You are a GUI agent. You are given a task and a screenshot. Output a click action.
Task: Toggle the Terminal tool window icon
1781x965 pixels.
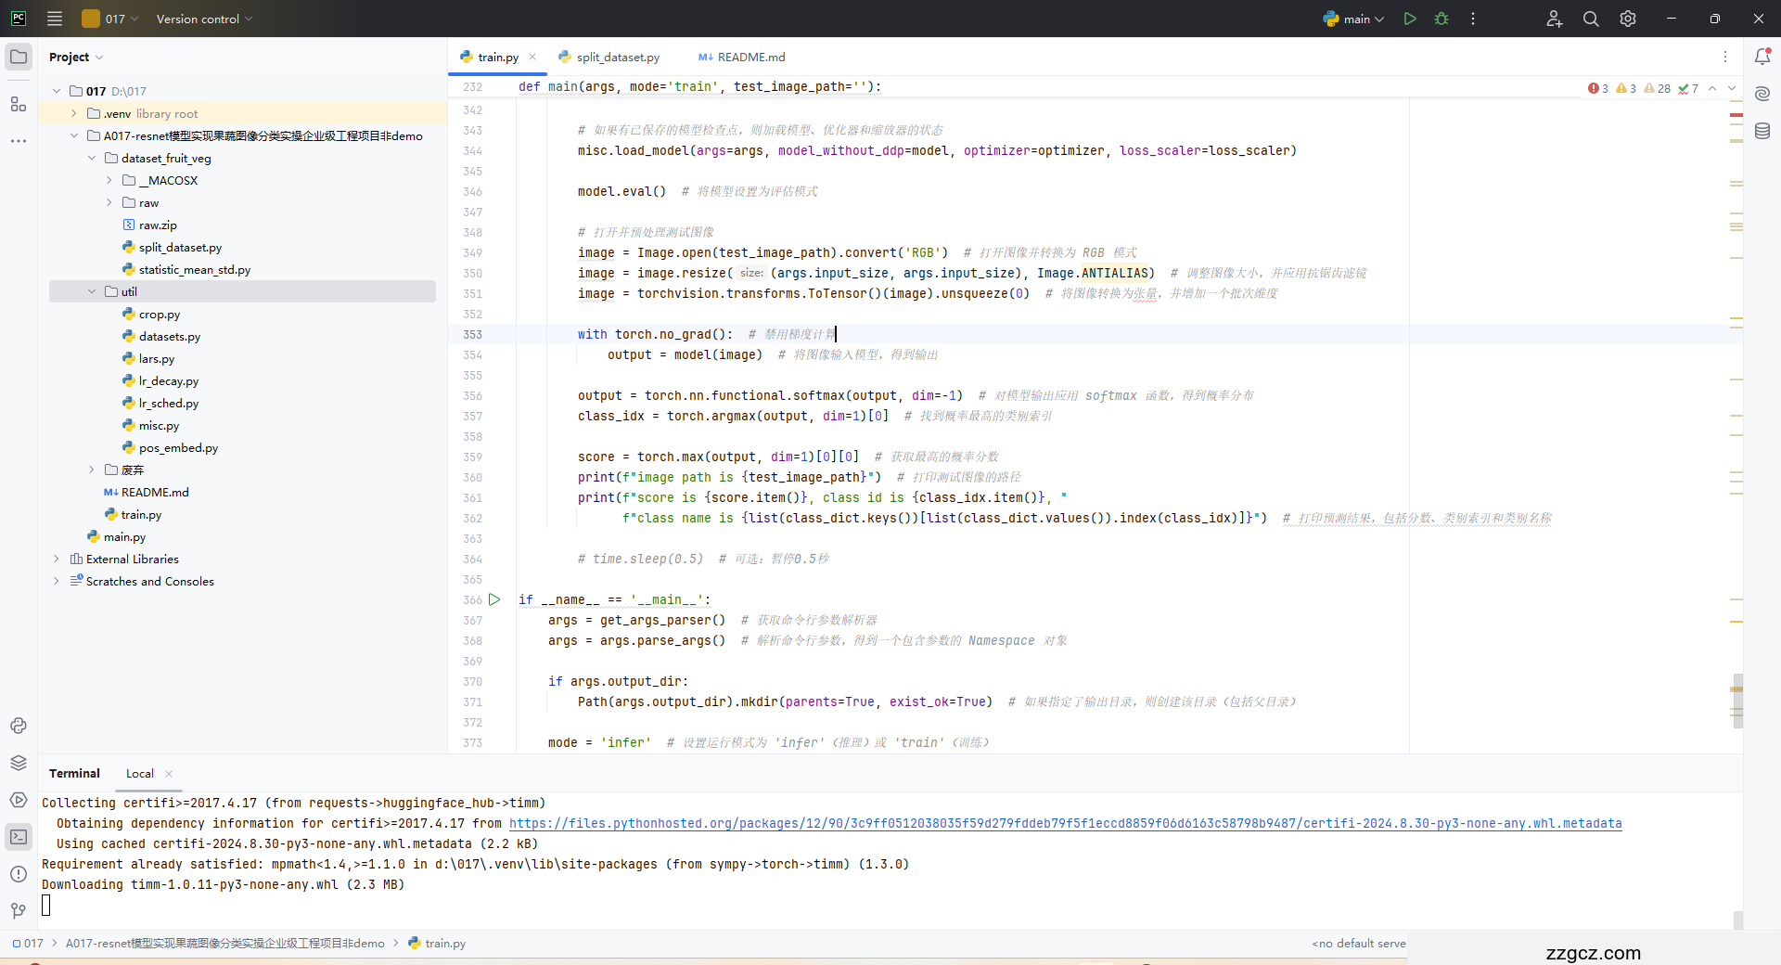coord(18,837)
